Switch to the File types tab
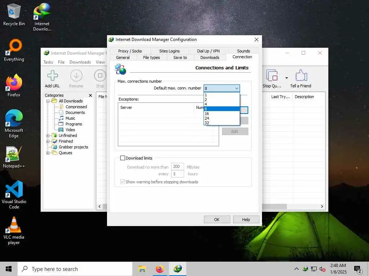The width and height of the screenshot is (369, 276). (x=151, y=57)
